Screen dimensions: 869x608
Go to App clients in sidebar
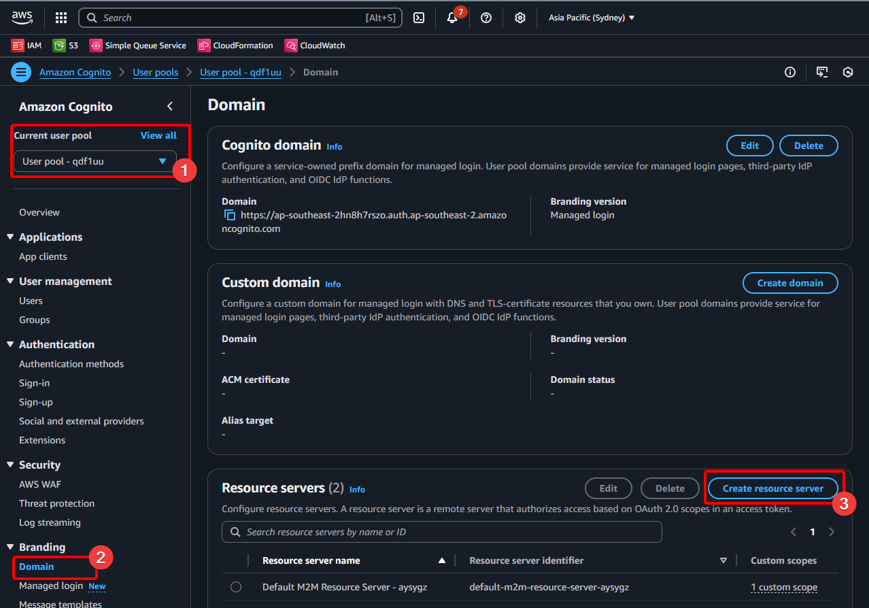pyautogui.click(x=43, y=256)
